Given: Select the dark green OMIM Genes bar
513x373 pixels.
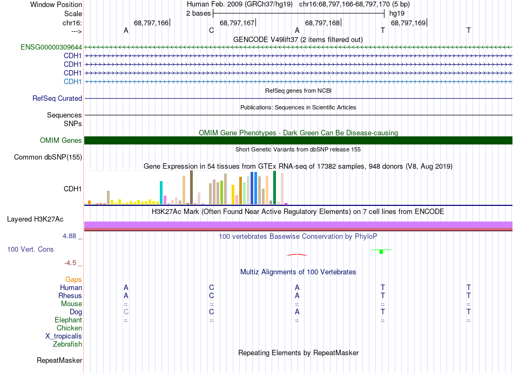Looking at the screenshot, I should [x=299, y=141].
